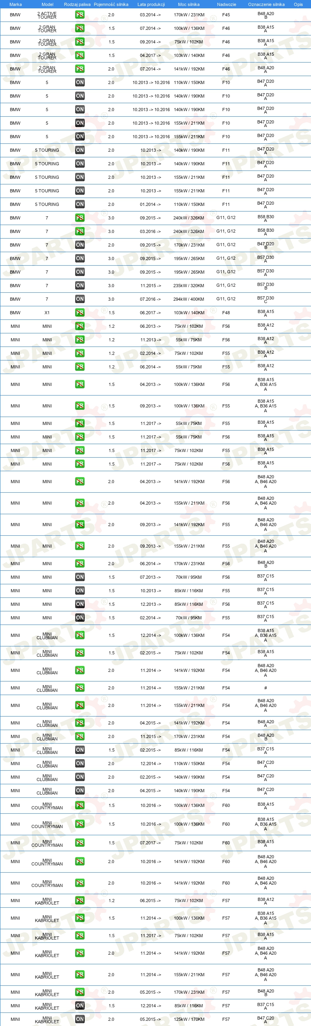The height and width of the screenshot is (1026, 311).
Task: Click petrol icon for Kabriolet 1.2 from 06.2015
Action: coord(80,901)
